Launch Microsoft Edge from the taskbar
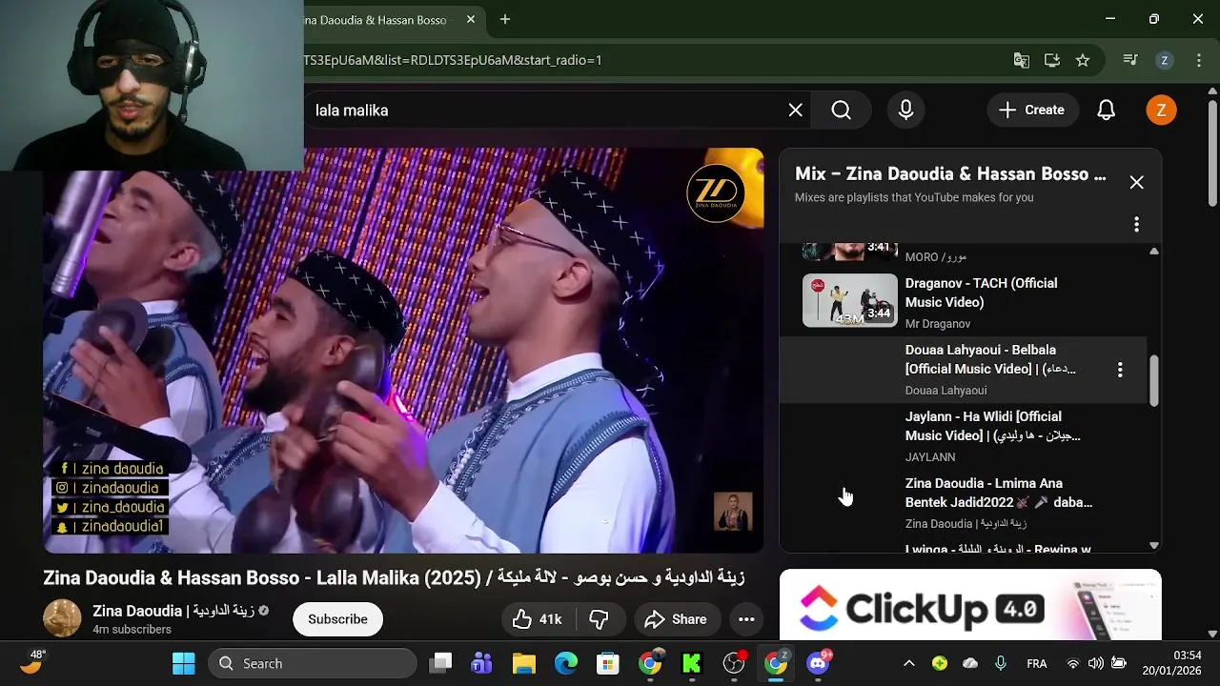This screenshot has width=1220, height=686. 566,663
